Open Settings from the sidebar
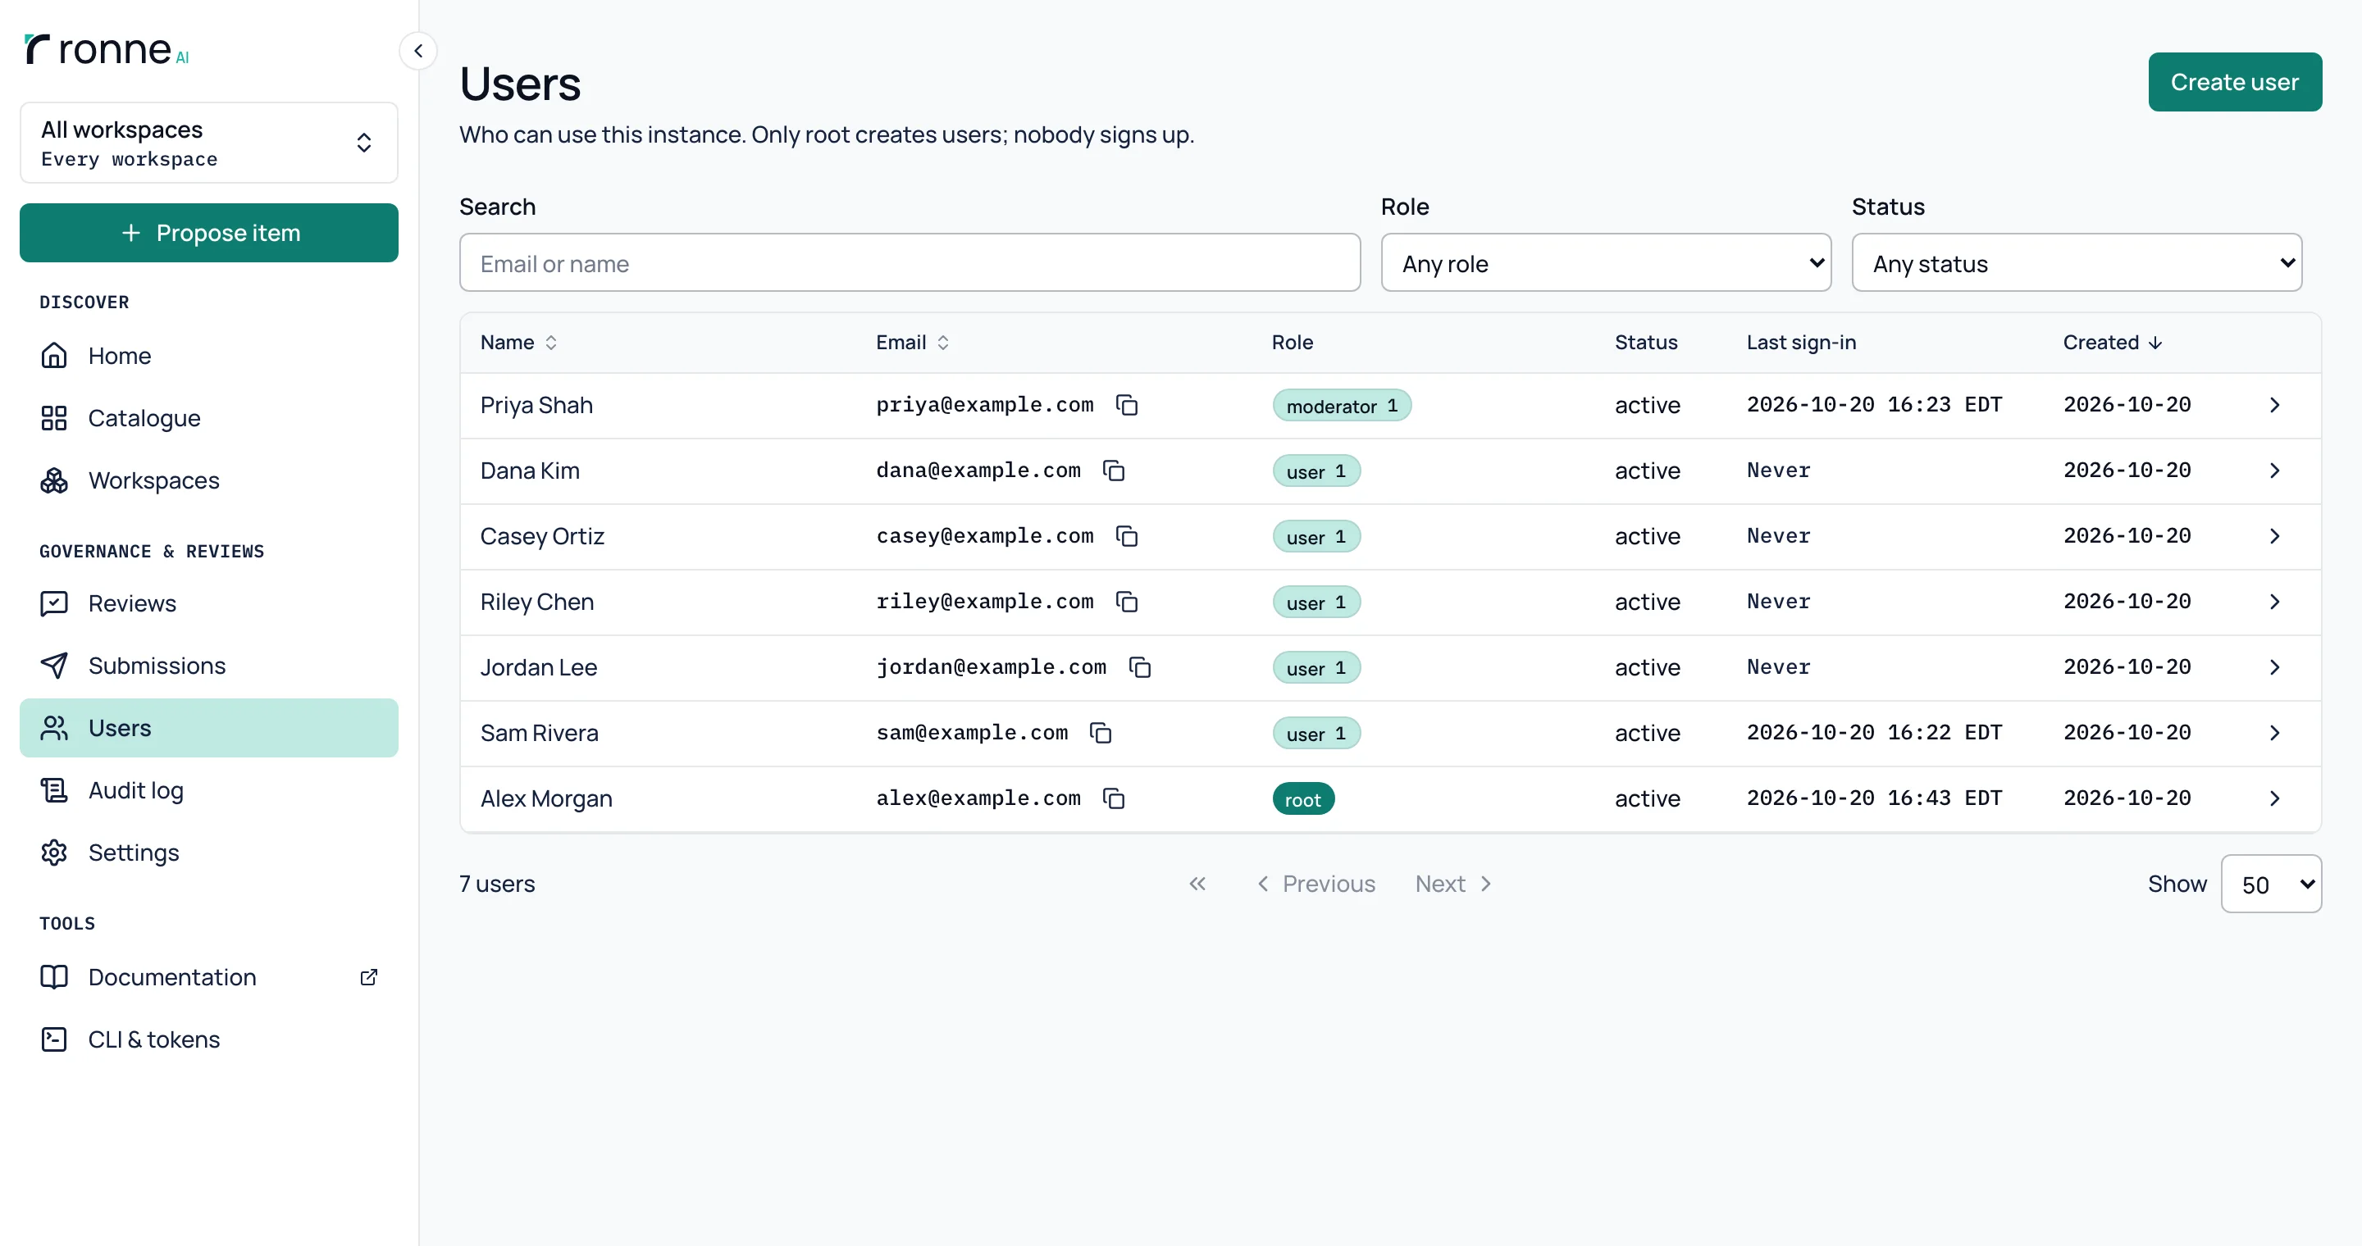This screenshot has height=1246, width=2362. coord(209,853)
